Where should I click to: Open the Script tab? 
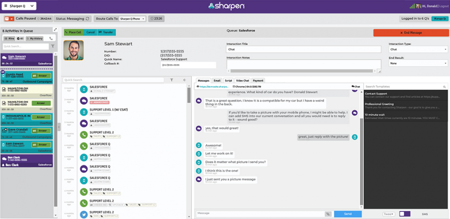pos(228,81)
